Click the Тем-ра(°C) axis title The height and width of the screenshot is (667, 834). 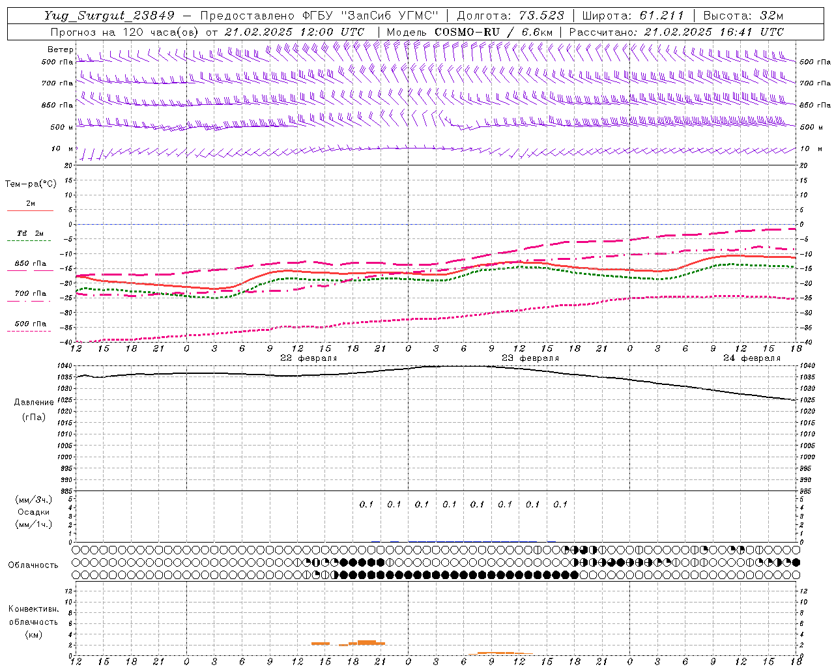click(x=31, y=184)
